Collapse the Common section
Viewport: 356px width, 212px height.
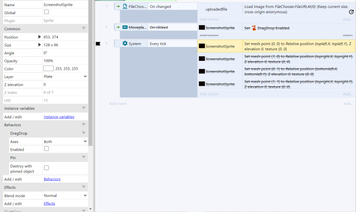coord(84,28)
